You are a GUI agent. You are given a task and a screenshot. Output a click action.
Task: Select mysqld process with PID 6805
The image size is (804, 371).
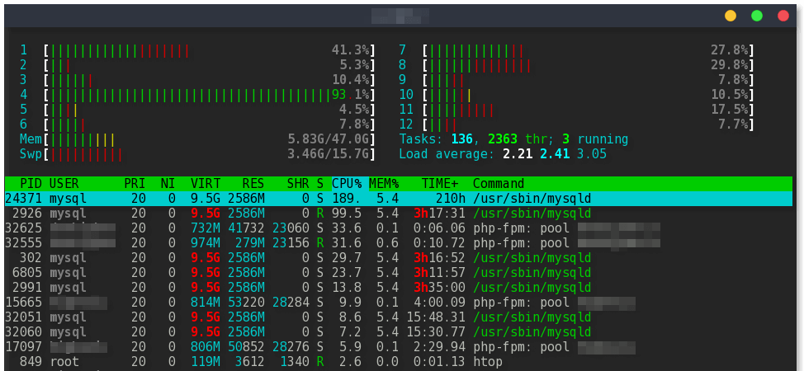(399, 273)
